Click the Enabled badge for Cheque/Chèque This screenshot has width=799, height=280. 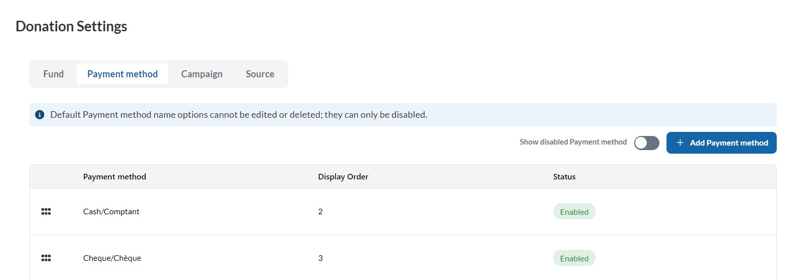[574, 258]
